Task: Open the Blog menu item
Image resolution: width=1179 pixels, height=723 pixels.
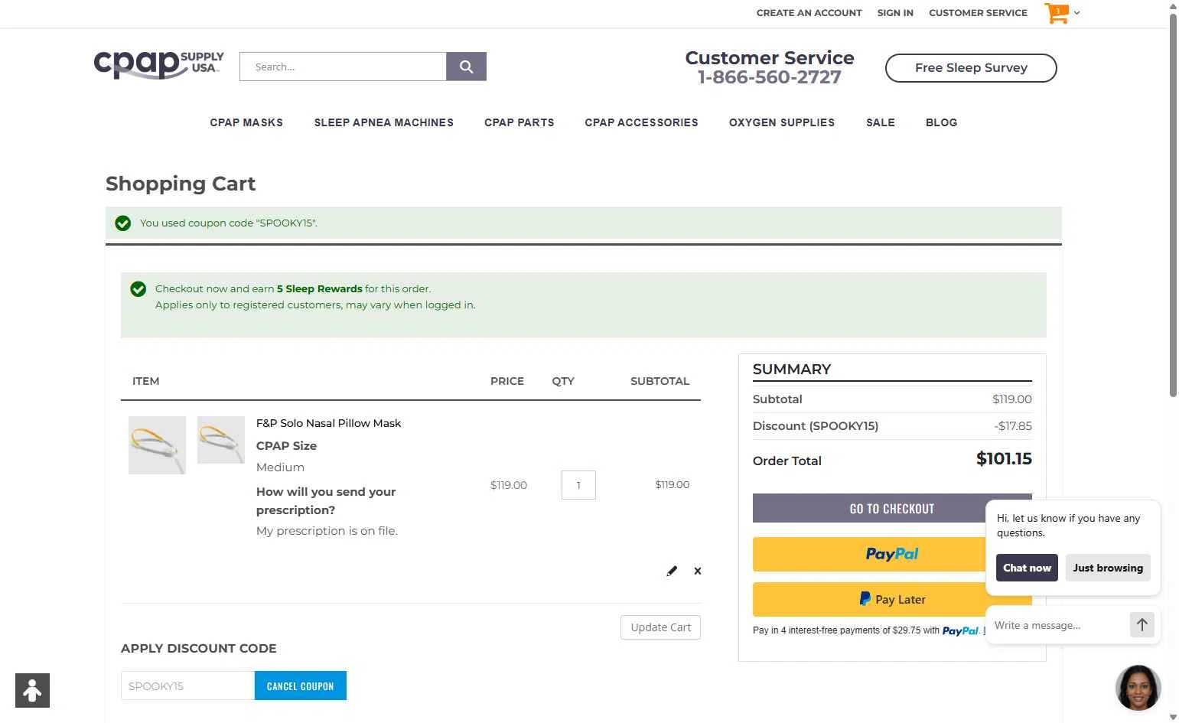Action: (x=941, y=122)
